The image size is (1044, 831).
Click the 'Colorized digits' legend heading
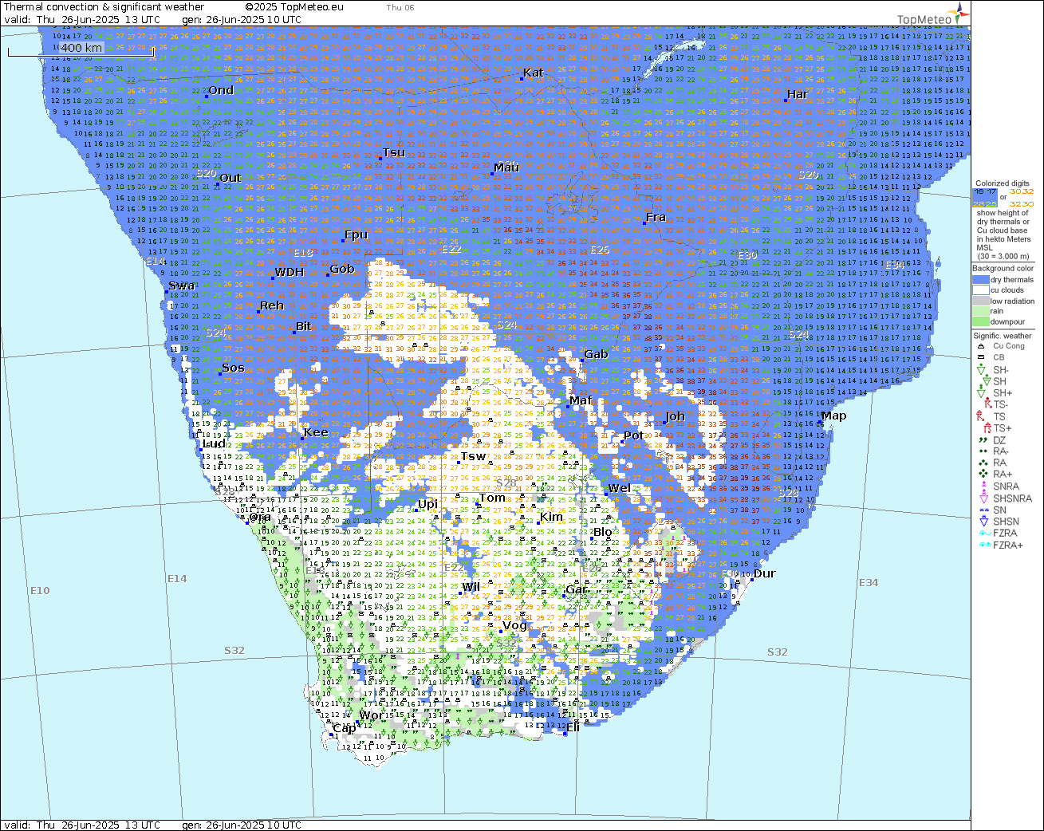[1003, 183]
